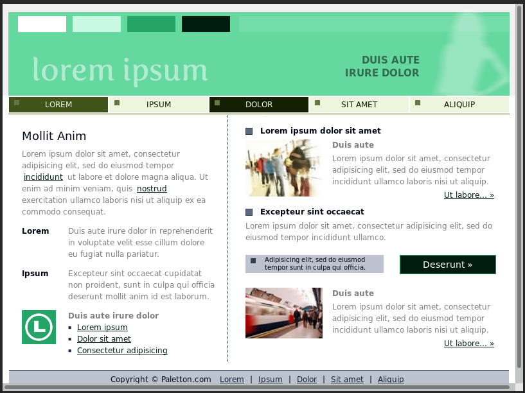Screen dimensions: 525x393
Task: Open the ALIQUIP navigation tab
Action: [x=459, y=105]
